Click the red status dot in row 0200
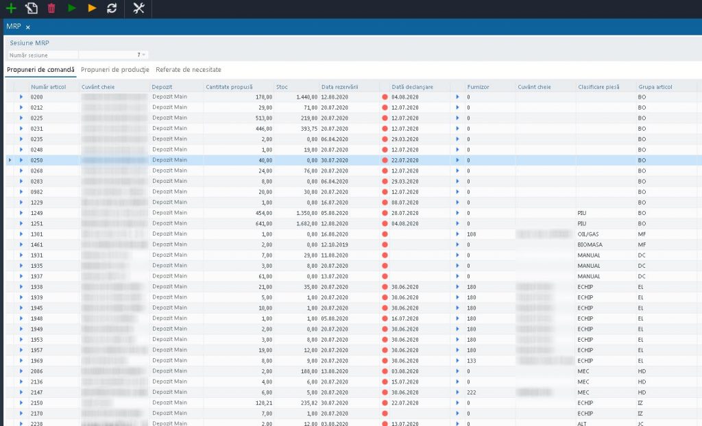 click(385, 97)
